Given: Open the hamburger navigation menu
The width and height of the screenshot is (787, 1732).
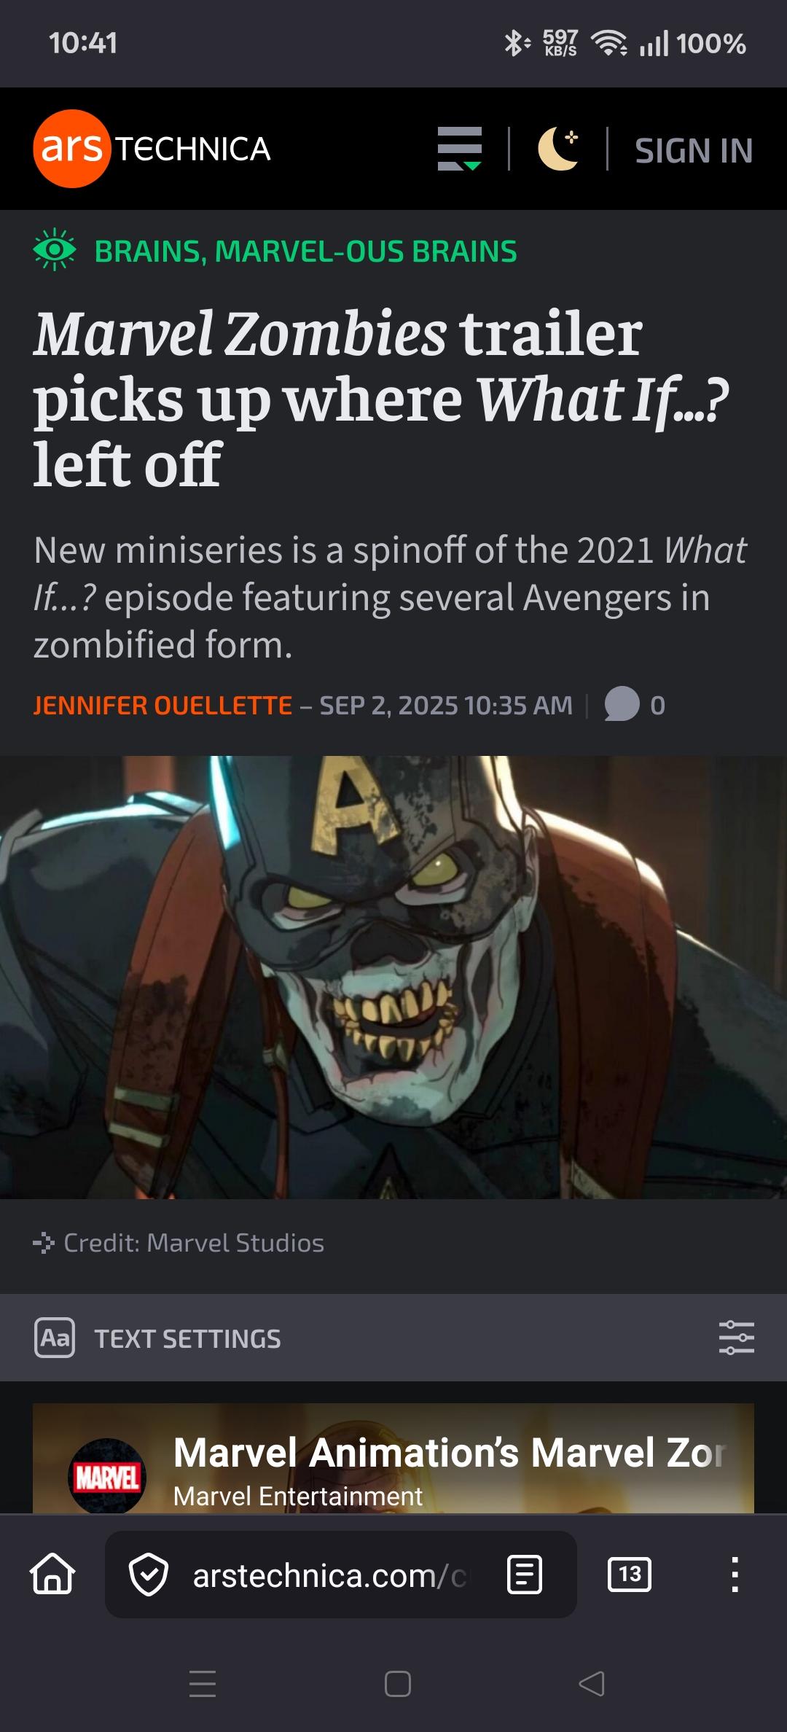Looking at the screenshot, I should [x=460, y=149].
